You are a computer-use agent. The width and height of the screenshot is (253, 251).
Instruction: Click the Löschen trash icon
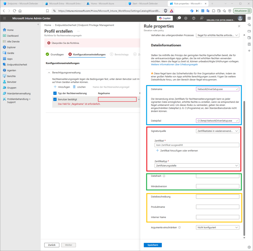point(74,87)
